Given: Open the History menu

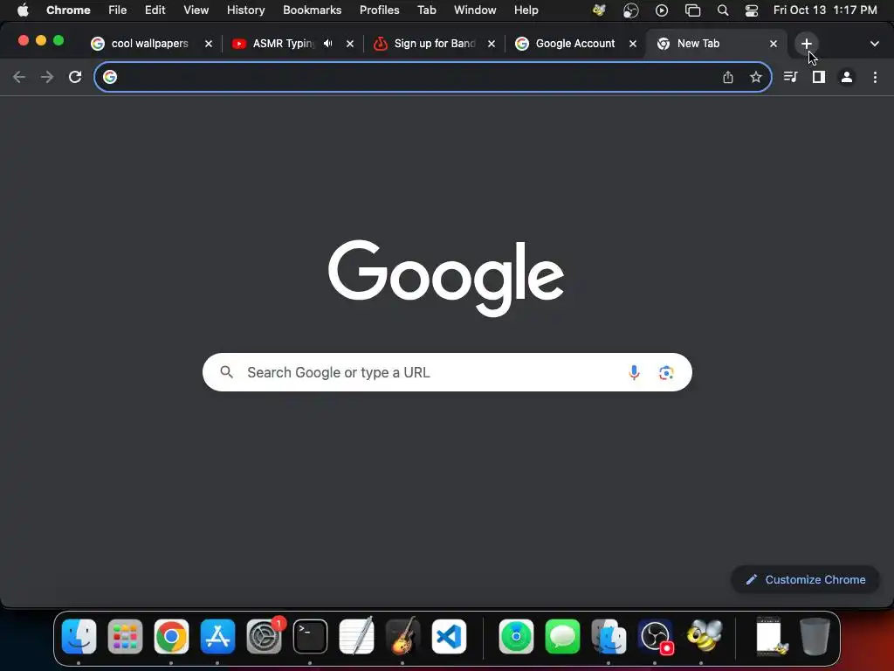Looking at the screenshot, I should click(245, 10).
